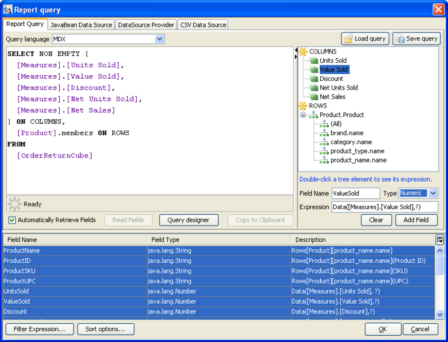448x342 pixels.
Task: Select product_type.name tree item
Action: [357, 151]
